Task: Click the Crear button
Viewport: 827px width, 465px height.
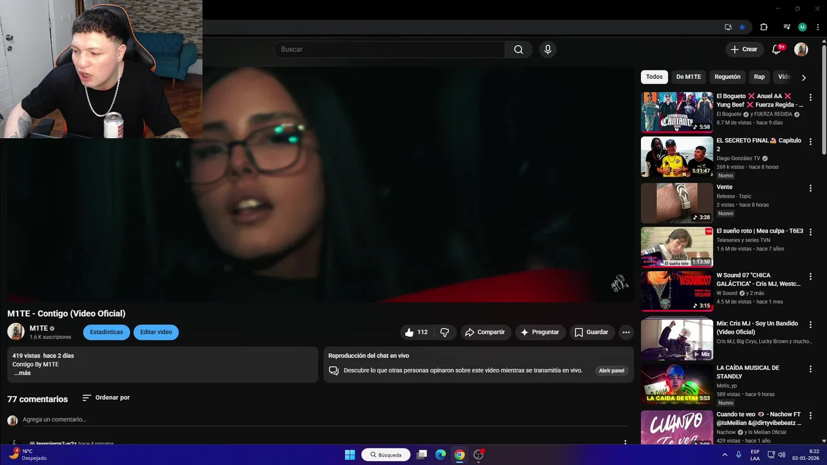Action: (744, 49)
